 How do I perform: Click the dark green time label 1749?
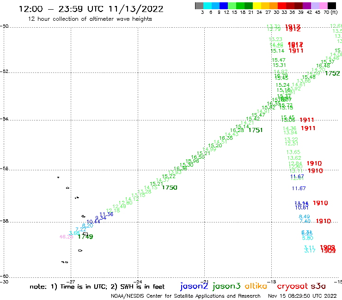coord(85,237)
